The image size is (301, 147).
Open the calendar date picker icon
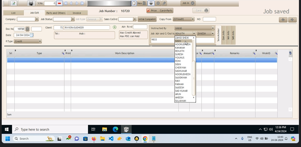click(32, 35)
